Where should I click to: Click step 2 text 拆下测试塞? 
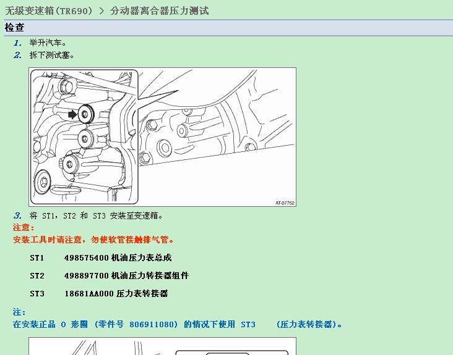(x=52, y=55)
